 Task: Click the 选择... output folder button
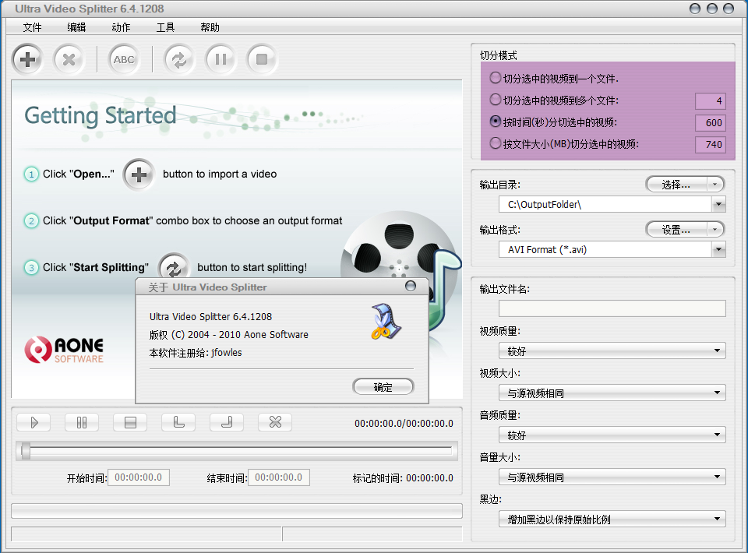676,185
